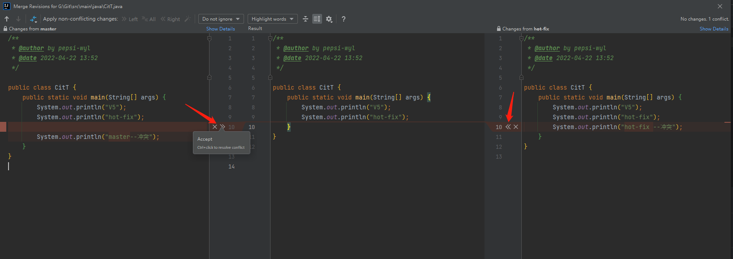Ignore the hot-fix side conflict with X

coord(516,127)
